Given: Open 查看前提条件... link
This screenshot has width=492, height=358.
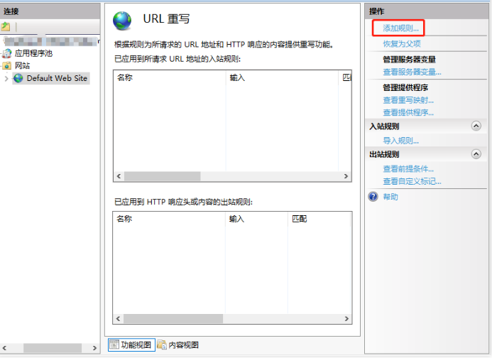Looking at the screenshot, I should point(408,169).
